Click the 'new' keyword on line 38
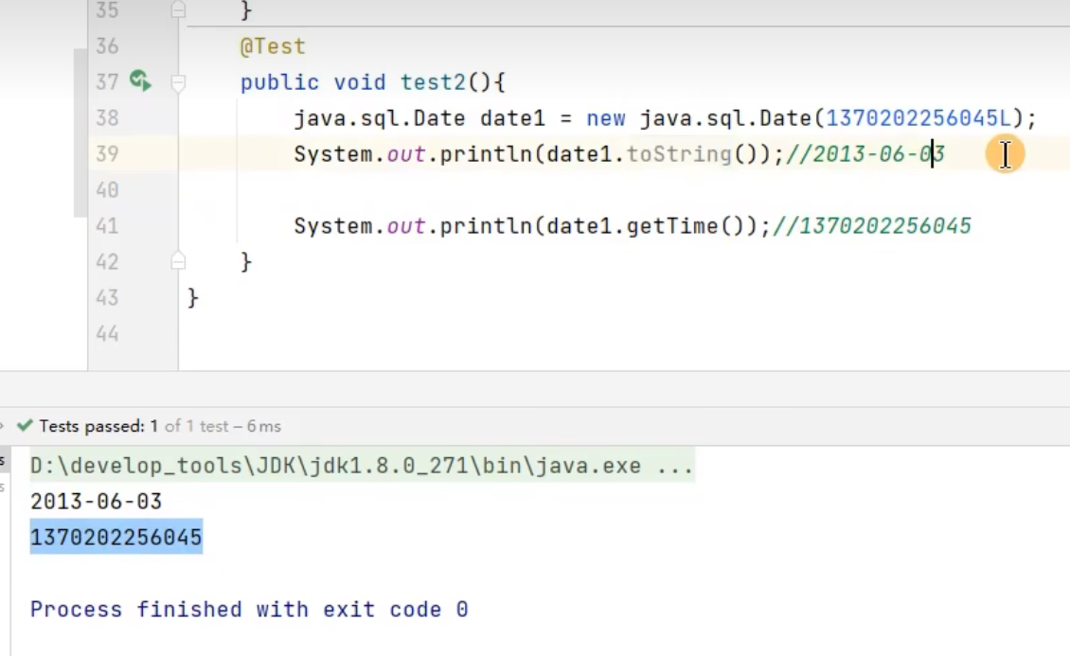Viewport: 1070px width, 656px height. (x=606, y=118)
